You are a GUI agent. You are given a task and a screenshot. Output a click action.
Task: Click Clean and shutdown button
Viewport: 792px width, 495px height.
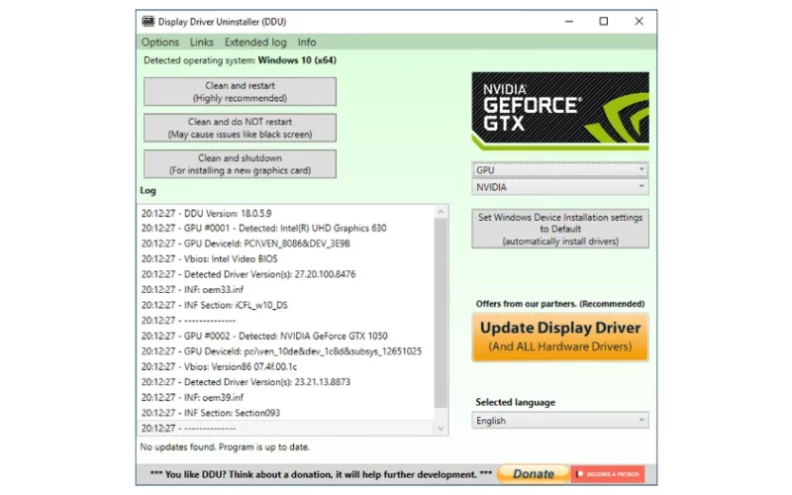pyautogui.click(x=240, y=164)
